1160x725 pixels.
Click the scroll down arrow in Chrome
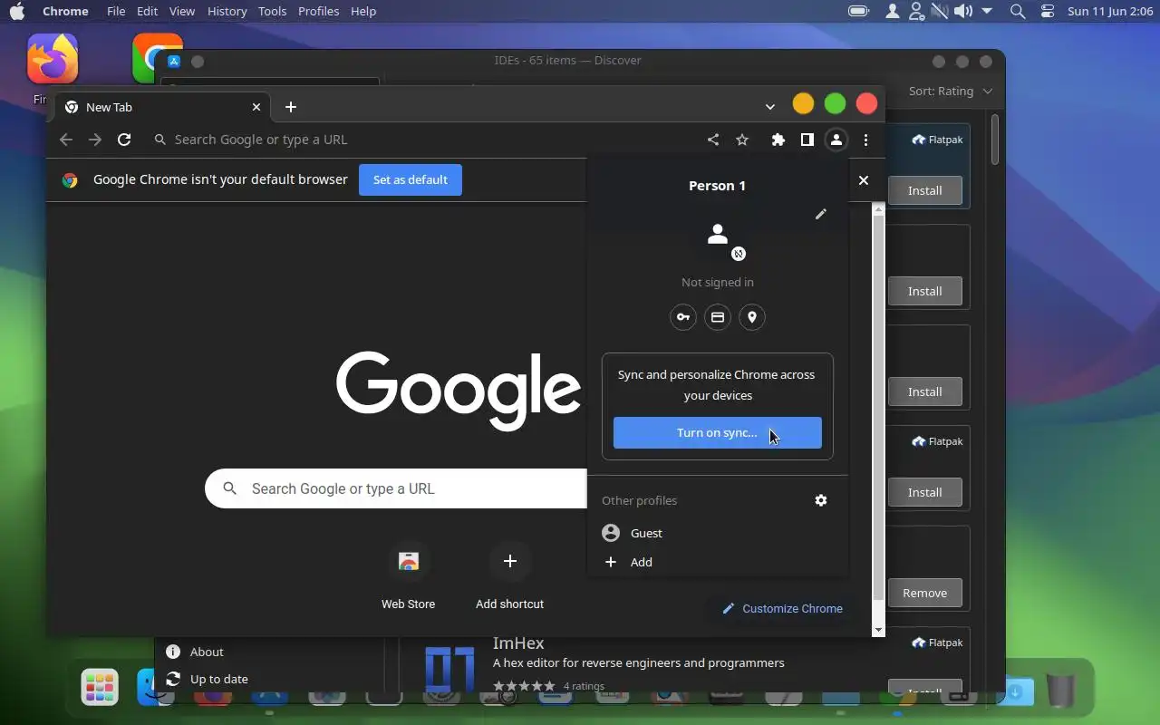pyautogui.click(x=878, y=630)
